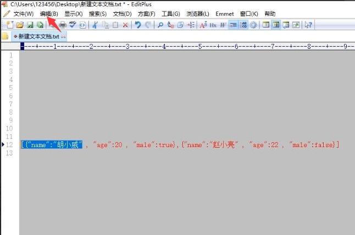The width and height of the screenshot is (355, 235).
Task: Click the Find in Files icon
Action: (180, 25)
